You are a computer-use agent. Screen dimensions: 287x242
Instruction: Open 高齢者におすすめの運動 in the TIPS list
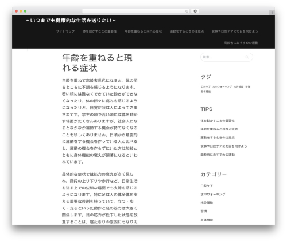pyautogui.click(x=218, y=154)
